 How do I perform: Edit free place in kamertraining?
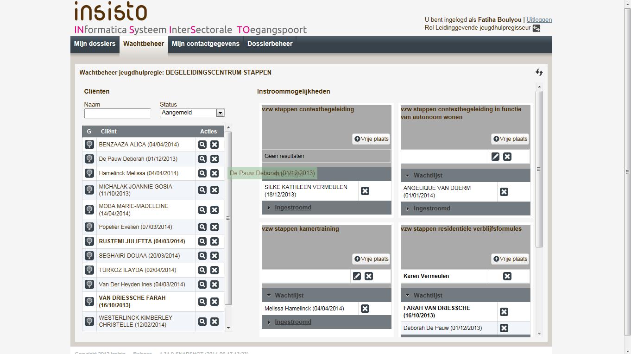coord(357,276)
